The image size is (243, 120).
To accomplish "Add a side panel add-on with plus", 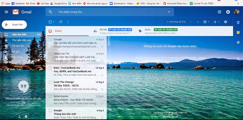I will [238, 58].
